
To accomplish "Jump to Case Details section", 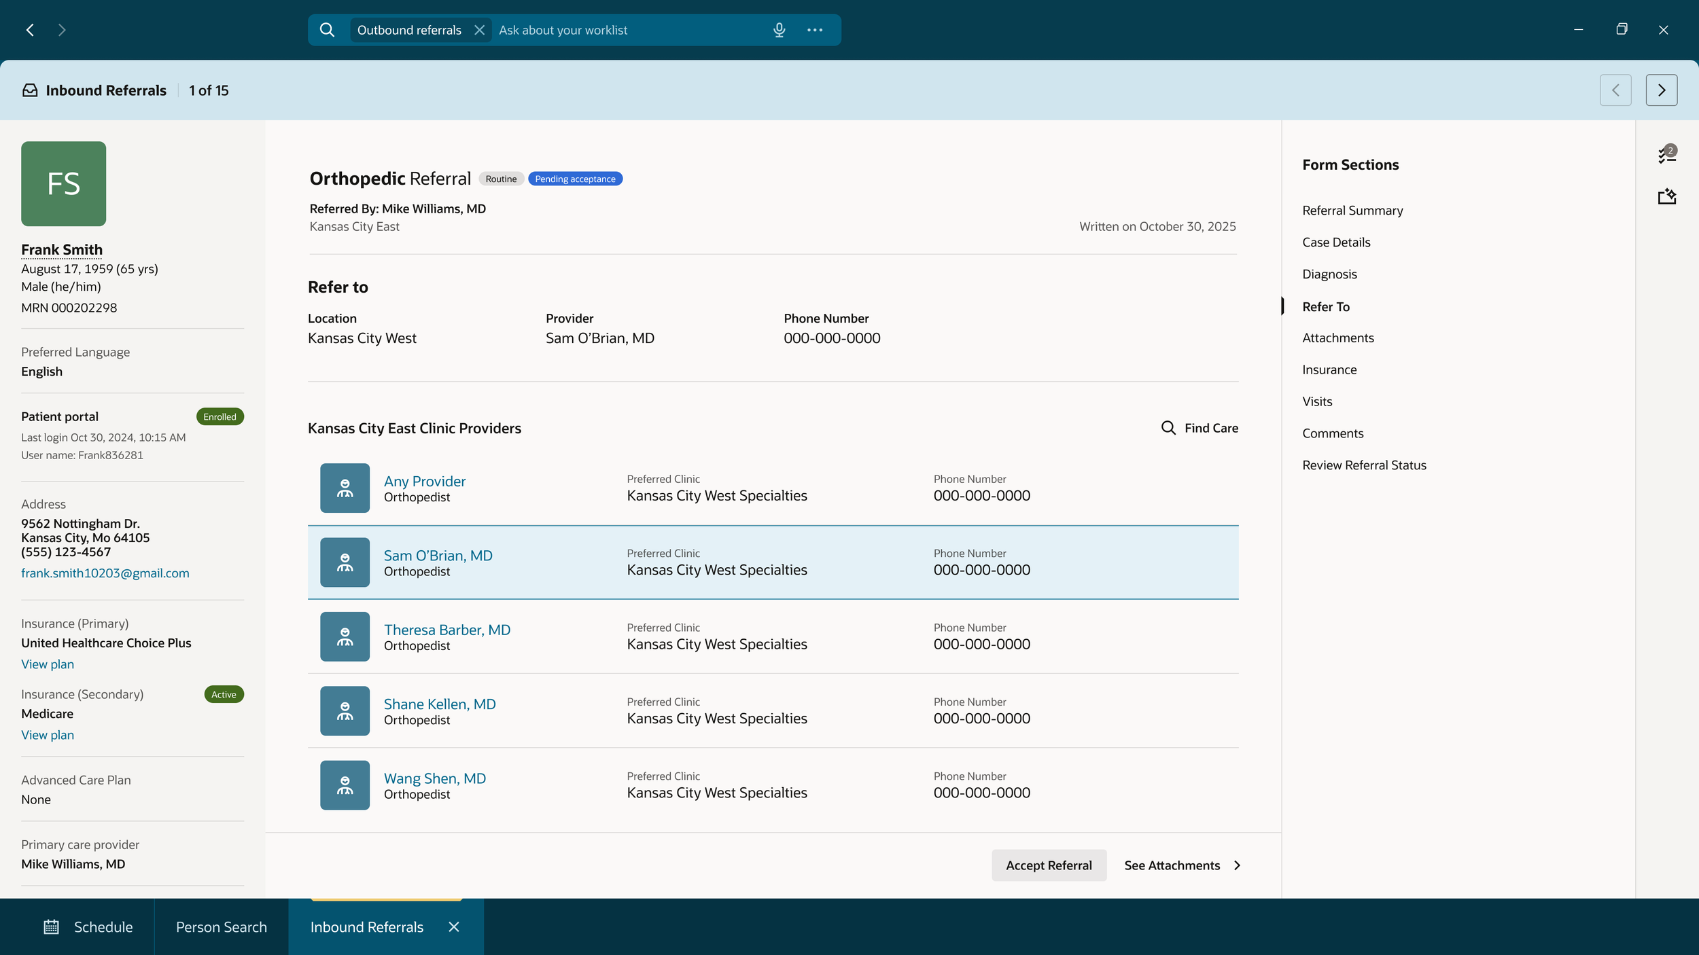I will (1336, 242).
